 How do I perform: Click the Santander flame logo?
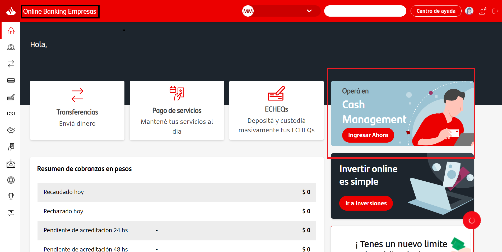tap(11, 11)
